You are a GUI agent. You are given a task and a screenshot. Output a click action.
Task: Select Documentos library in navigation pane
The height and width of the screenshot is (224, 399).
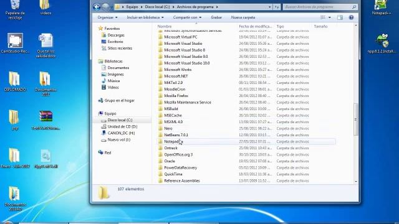(115, 68)
